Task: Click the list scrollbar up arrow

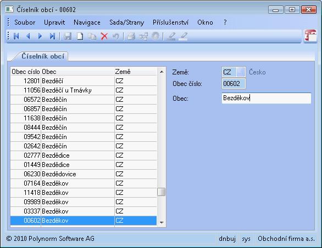Action: [x=162, y=72]
